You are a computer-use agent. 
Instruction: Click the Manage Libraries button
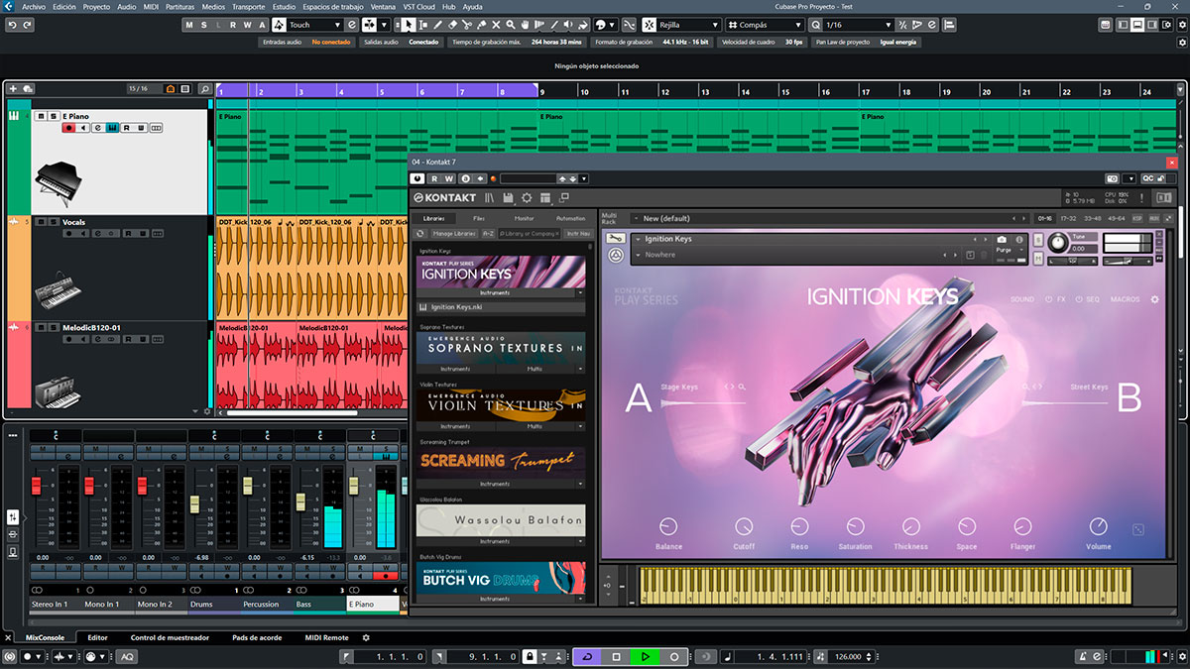coord(454,234)
